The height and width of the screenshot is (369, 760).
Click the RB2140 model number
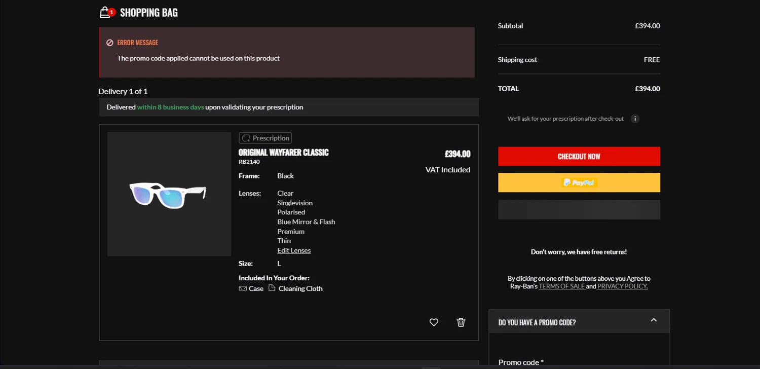pyautogui.click(x=249, y=162)
